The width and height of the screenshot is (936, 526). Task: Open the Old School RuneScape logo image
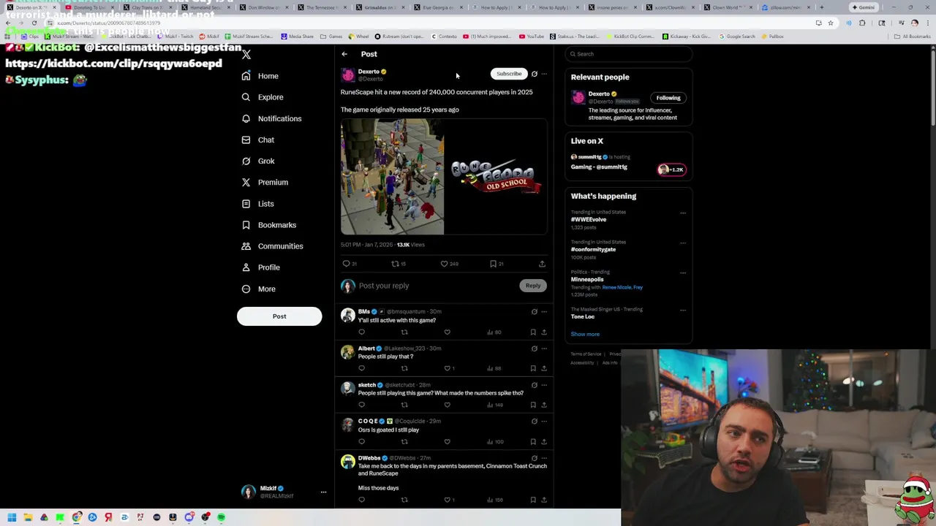(x=496, y=177)
